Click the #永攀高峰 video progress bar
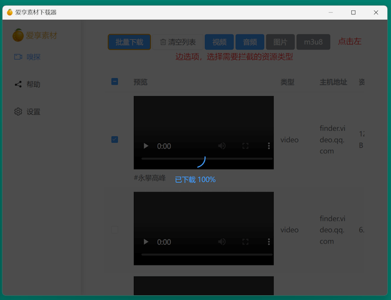 (x=207, y=159)
